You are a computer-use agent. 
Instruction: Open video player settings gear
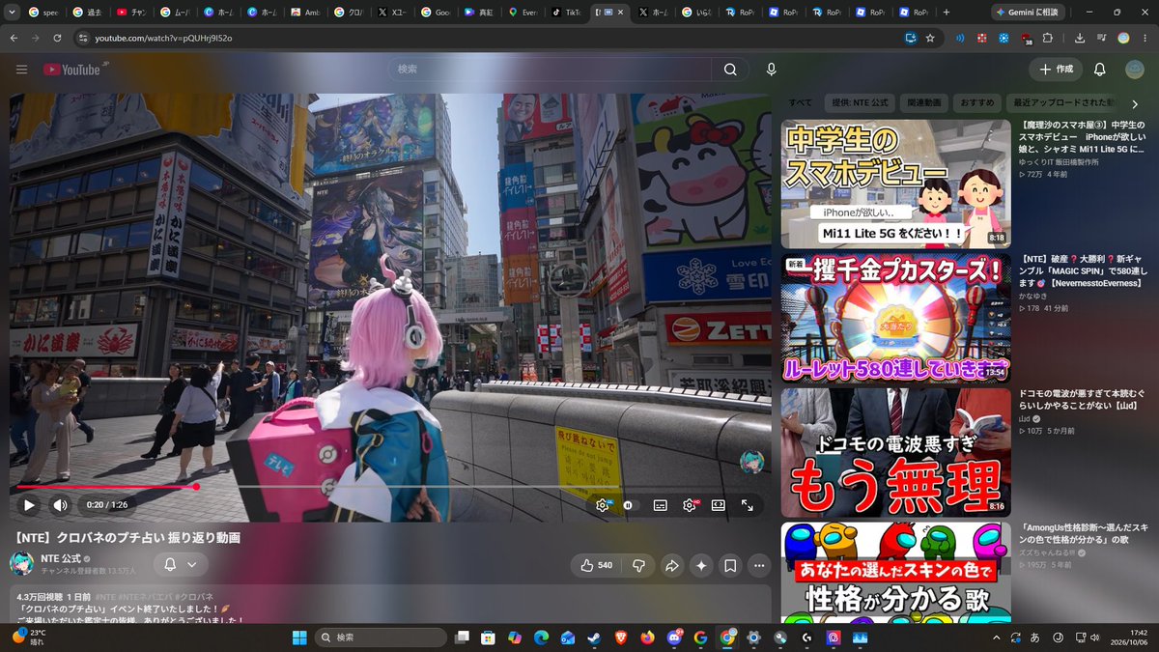click(x=690, y=505)
